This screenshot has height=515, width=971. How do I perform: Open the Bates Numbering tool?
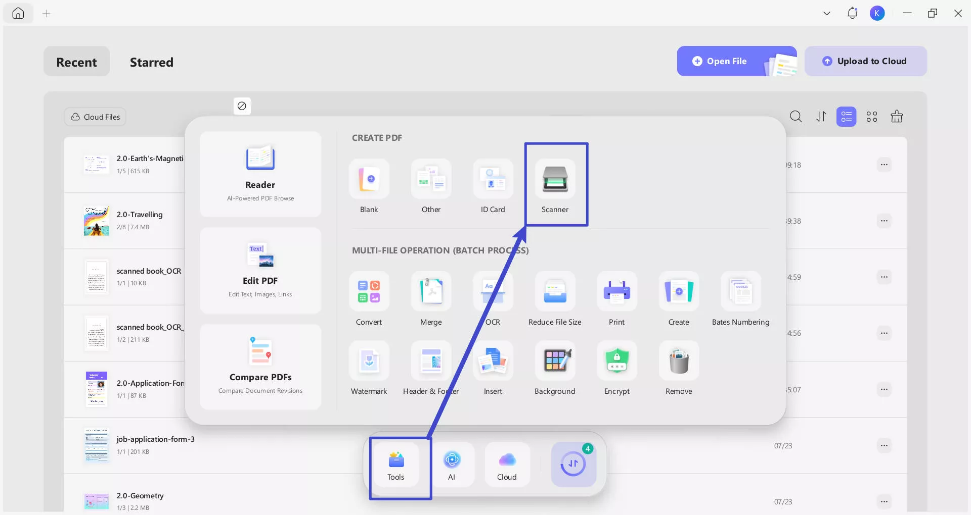point(740,292)
